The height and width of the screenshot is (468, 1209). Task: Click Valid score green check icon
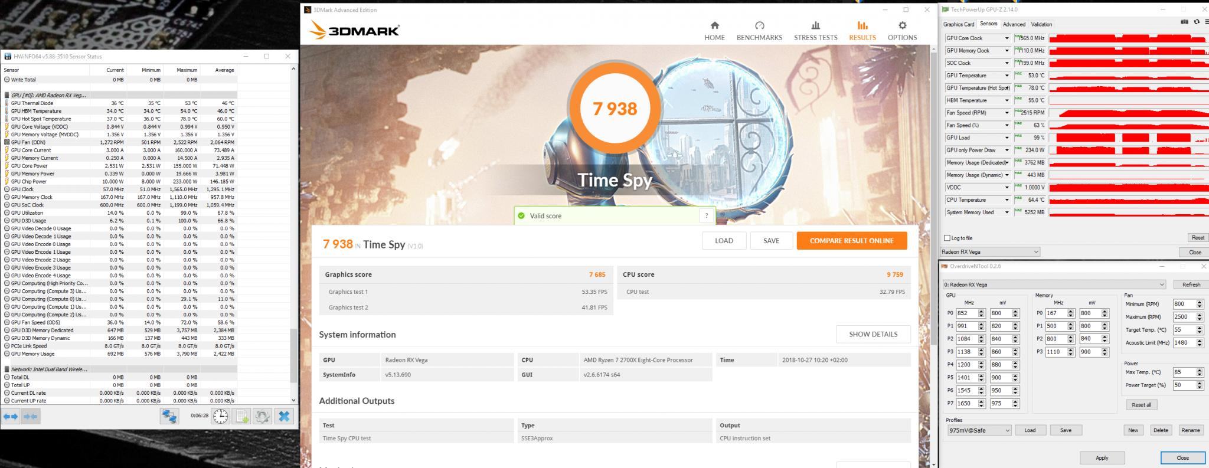coord(521,215)
